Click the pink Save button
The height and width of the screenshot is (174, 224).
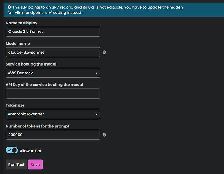click(x=35, y=165)
